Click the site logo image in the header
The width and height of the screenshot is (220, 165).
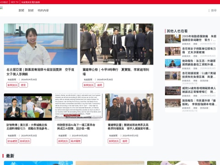coord(1,8)
